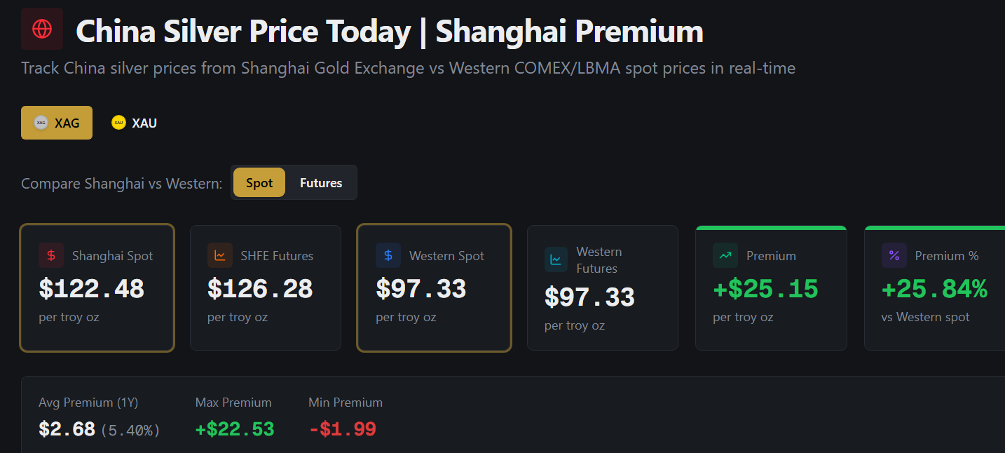Switch comparison to Futures
Viewport: 1005px width, 453px height.
point(321,183)
